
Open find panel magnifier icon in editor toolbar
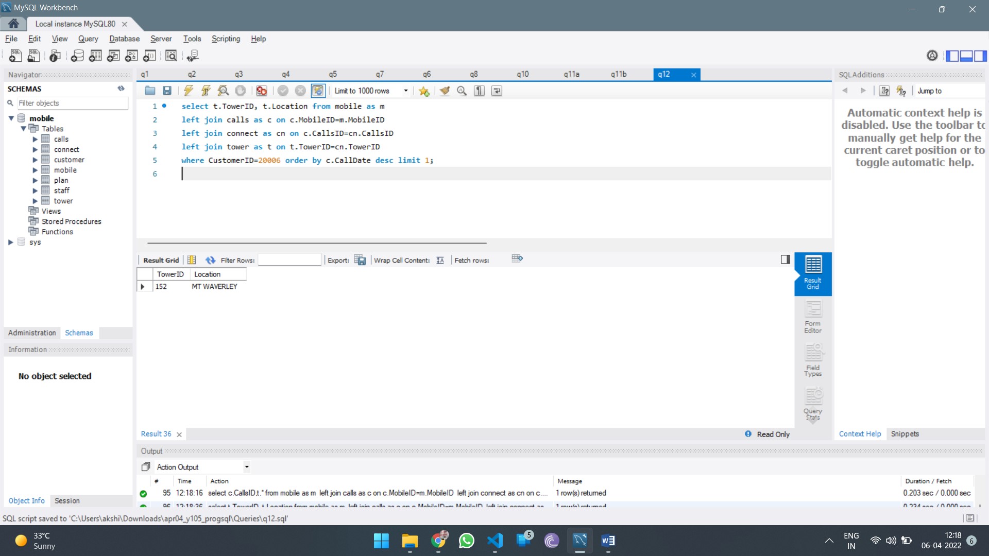(462, 91)
